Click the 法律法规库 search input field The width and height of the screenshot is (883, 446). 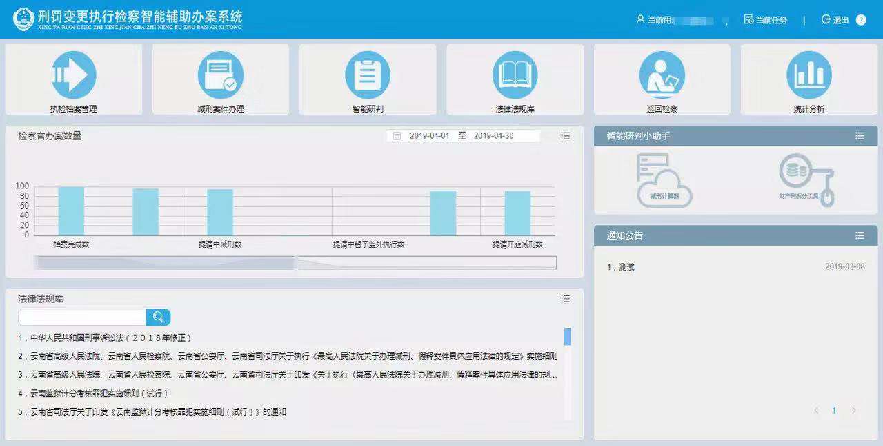click(x=82, y=317)
